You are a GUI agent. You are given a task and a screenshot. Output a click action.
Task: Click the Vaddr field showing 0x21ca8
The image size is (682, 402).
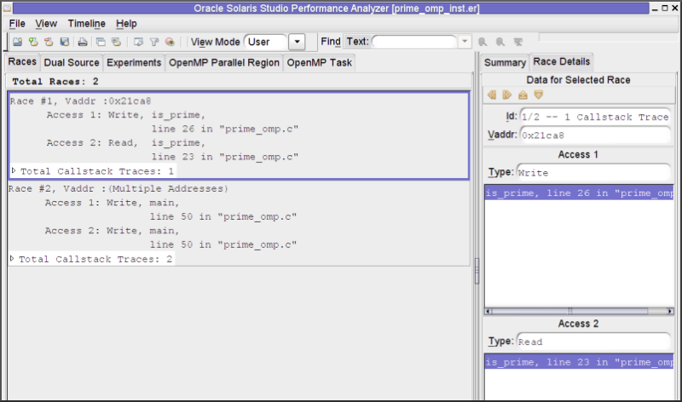click(x=595, y=135)
